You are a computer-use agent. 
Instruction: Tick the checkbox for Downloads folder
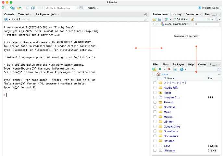tap(155, 131)
